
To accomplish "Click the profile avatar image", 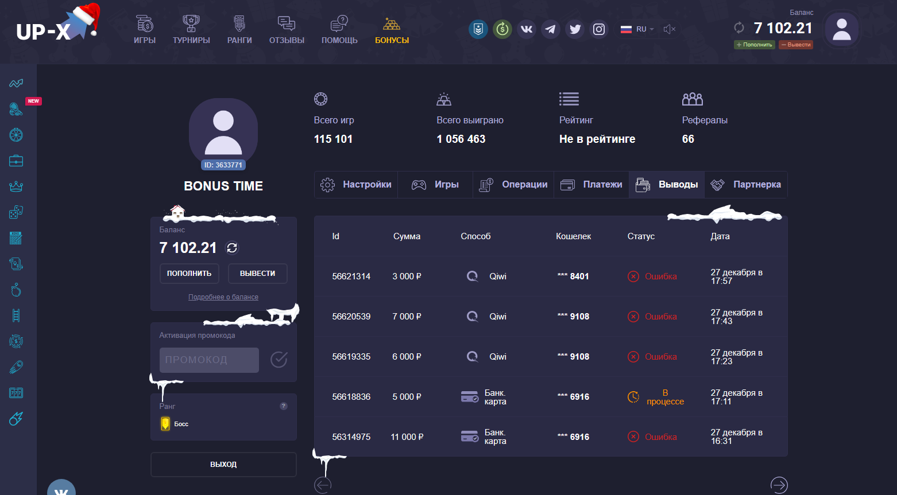I will click(223, 132).
